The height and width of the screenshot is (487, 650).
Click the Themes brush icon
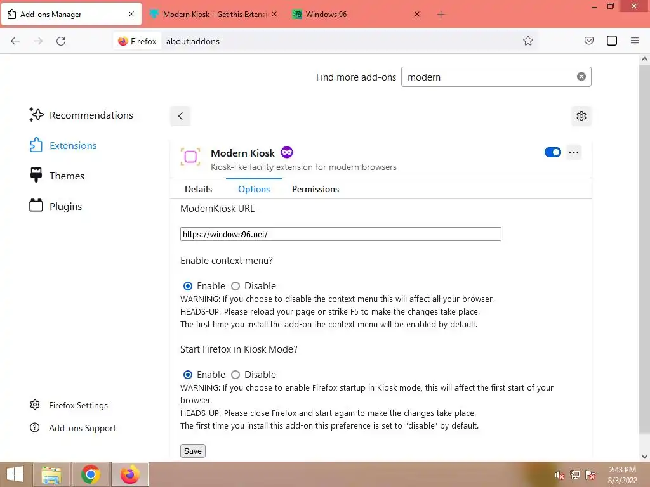click(x=36, y=175)
